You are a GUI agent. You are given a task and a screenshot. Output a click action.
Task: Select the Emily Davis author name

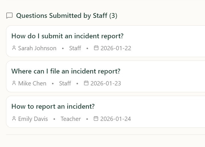click(33, 119)
